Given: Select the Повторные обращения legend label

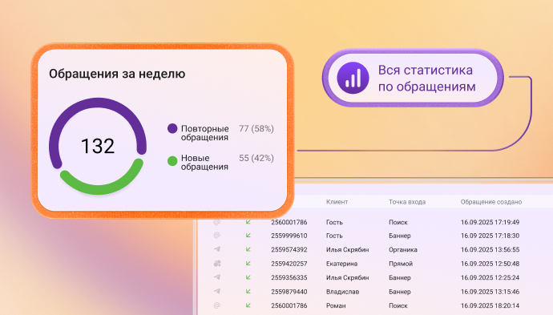Looking at the screenshot, I should tap(205, 133).
